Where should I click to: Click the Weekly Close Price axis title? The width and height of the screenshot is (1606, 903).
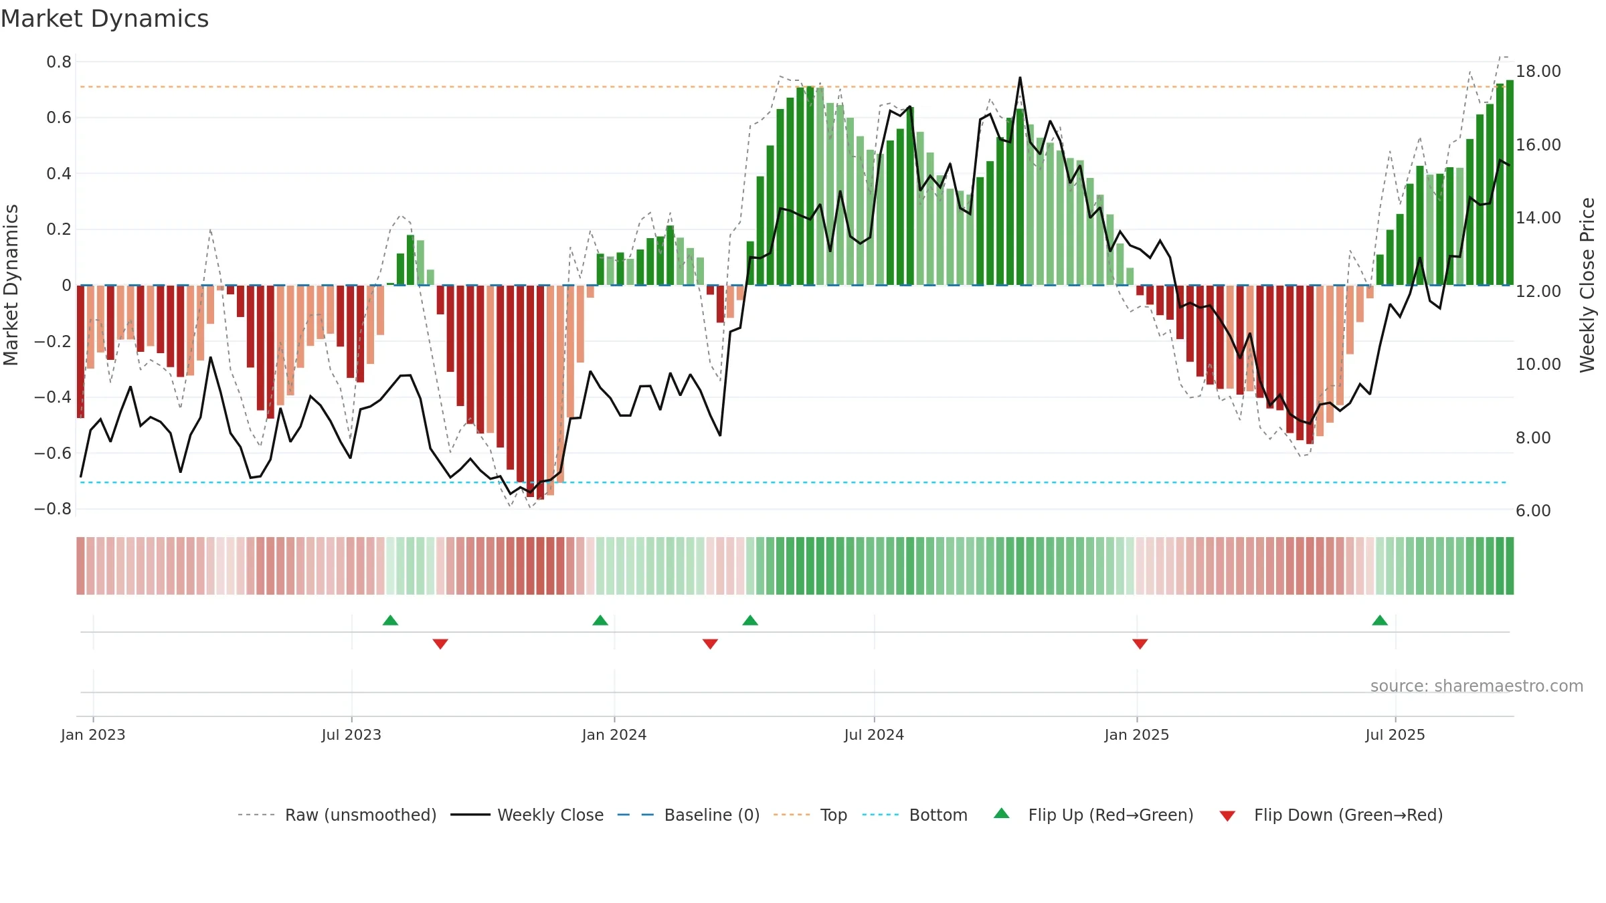(x=1587, y=285)
